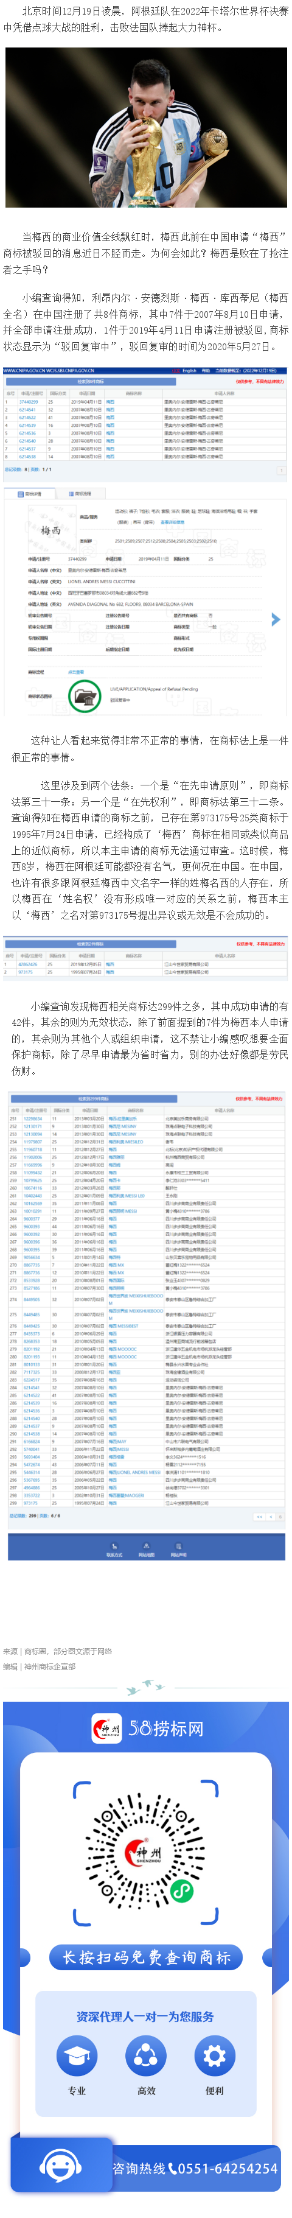Click the 资深代理人一对一为您服务 heading
Viewport: 292px width, 2218px height.
(x=145, y=2016)
